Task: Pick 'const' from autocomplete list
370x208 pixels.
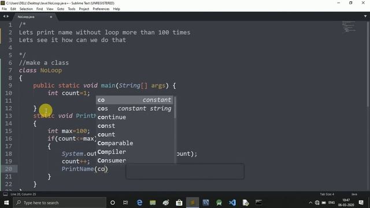Action: tap(135, 126)
